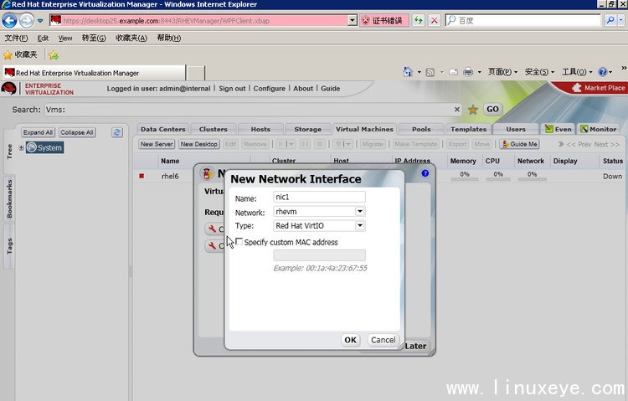This screenshot has height=401, width=628.
Task: Click the New Desktop button
Action: pyautogui.click(x=198, y=144)
